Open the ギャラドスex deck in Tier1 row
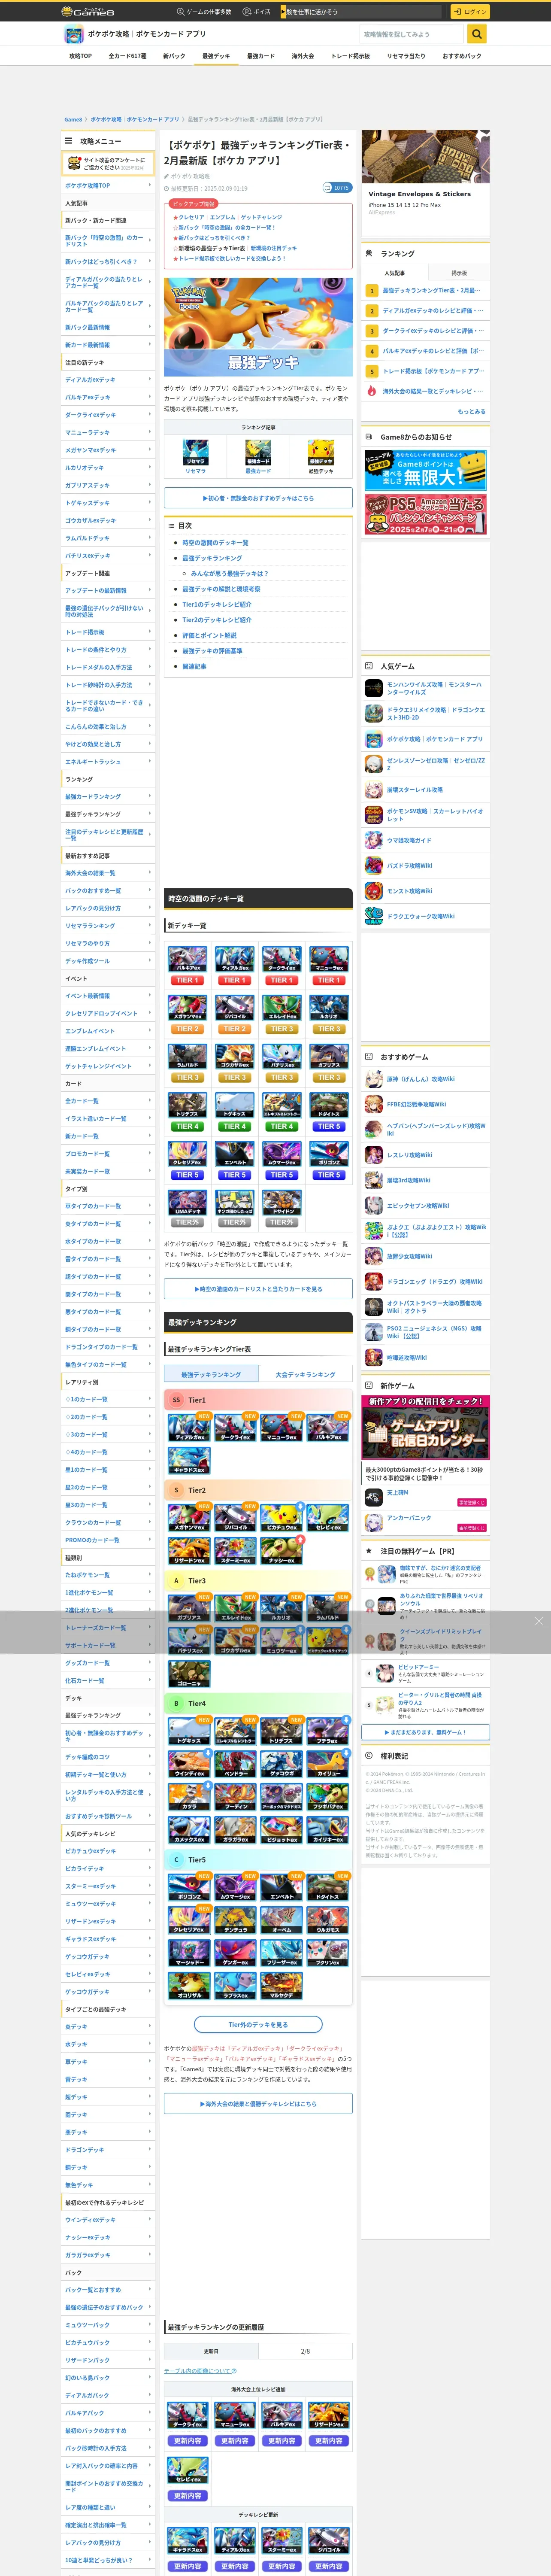The height and width of the screenshot is (2576, 551). click(x=189, y=1462)
